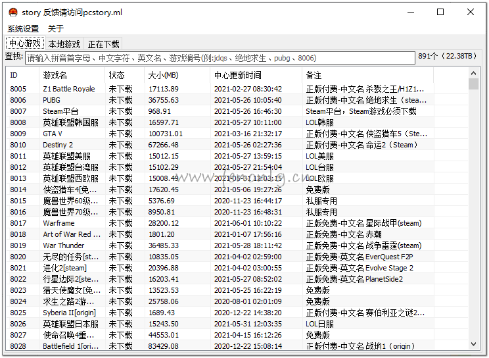Select the 猎天使魔女 row

pos(237,290)
